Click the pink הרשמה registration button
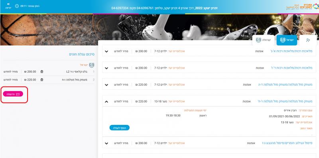319x158 pixels. [x=13, y=94]
